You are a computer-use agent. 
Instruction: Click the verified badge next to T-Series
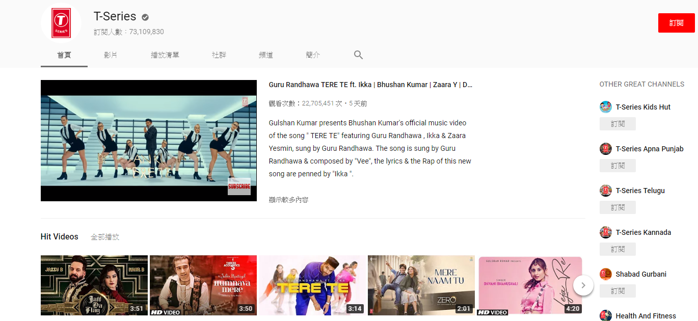(x=145, y=16)
